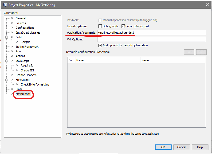Click the bullet icon beside Oracle JET
The width and height of the screenshot is (212, 154).
click(x=17, y=70)
